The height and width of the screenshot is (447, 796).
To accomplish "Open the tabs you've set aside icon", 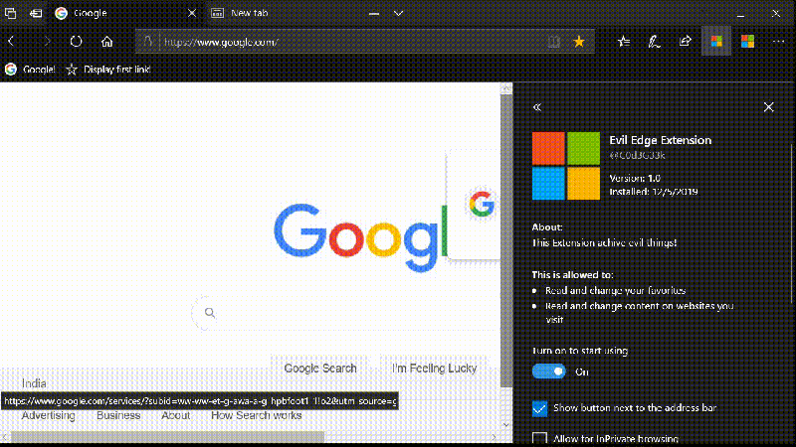I will point(11,13).
